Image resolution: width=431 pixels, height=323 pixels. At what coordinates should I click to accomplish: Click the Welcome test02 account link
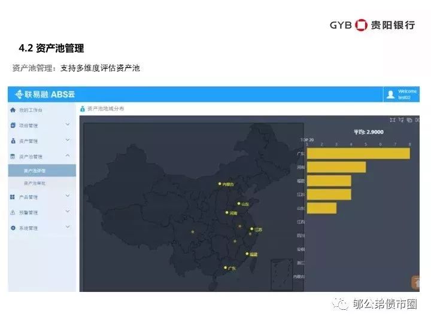pyautogui.click(x=407, y=95)
